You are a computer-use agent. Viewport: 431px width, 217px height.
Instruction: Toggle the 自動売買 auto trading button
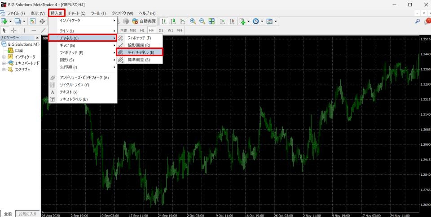pos(144,21)
